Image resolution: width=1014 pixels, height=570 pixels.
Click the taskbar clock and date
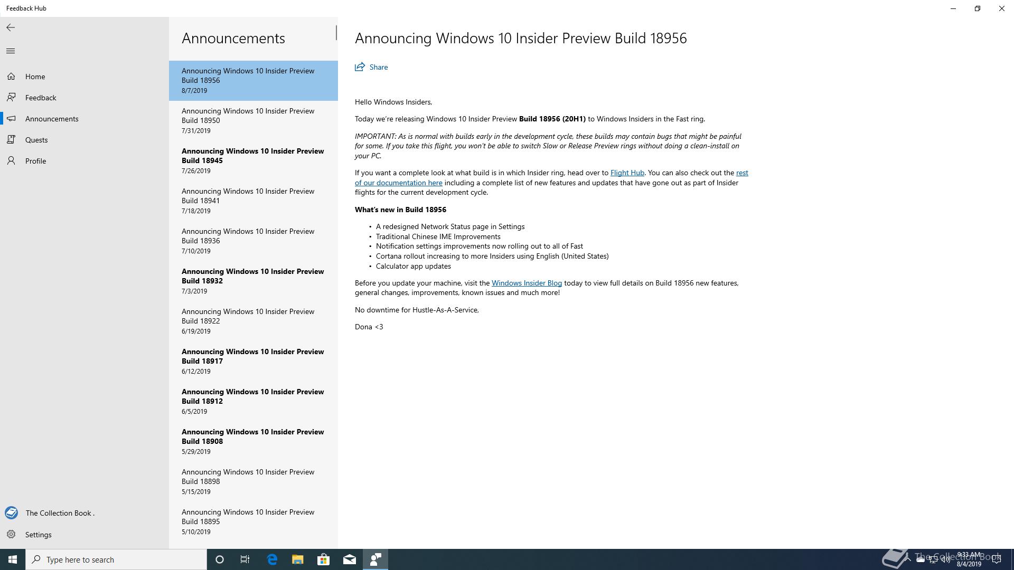click(x=969, y=559)
